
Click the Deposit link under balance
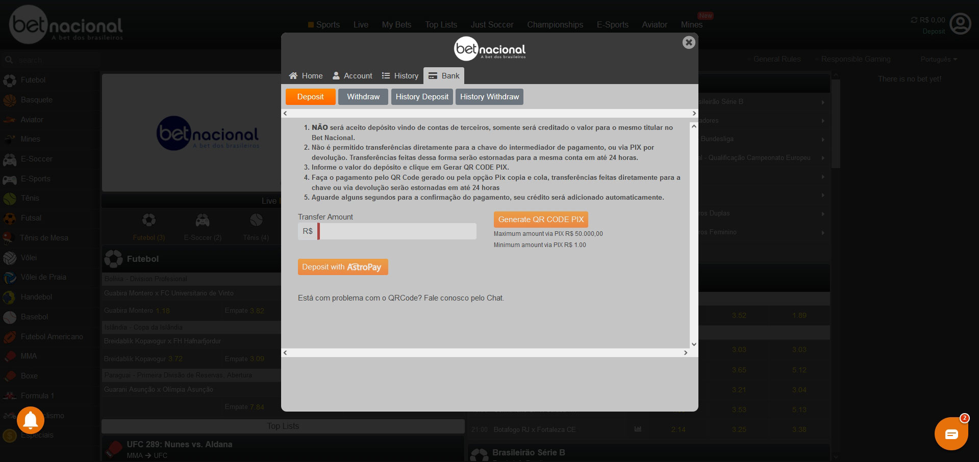934,32
